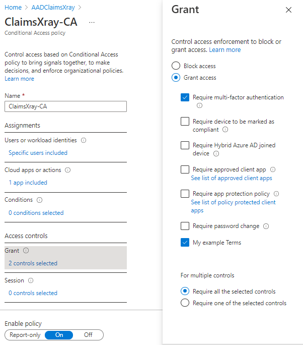This screenshot has width=303, height=345.
Task: Click info icon beside Cloud apps or actions
Action: coord(67,170)
